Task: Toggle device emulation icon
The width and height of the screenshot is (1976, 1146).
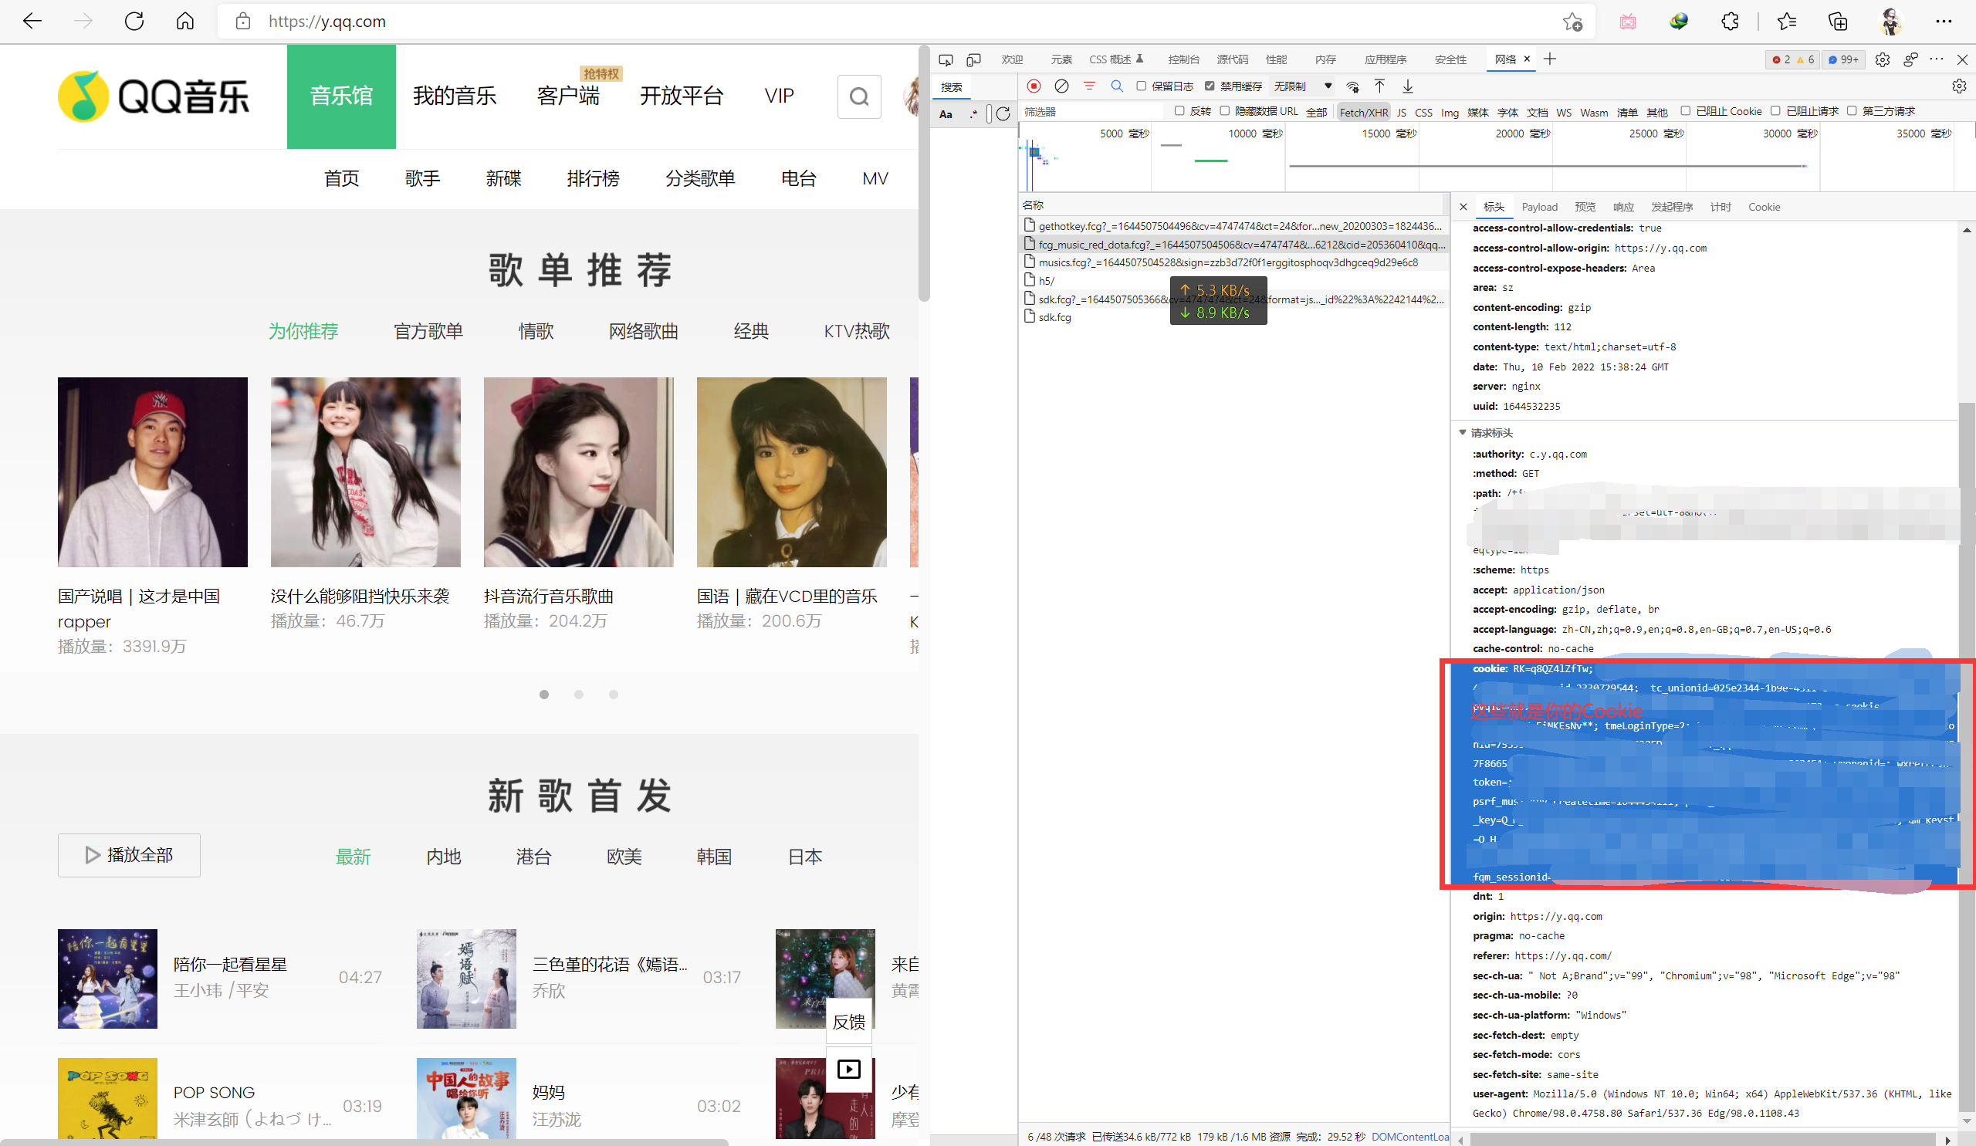Action: pyautogui.click(x=973, y=59)
